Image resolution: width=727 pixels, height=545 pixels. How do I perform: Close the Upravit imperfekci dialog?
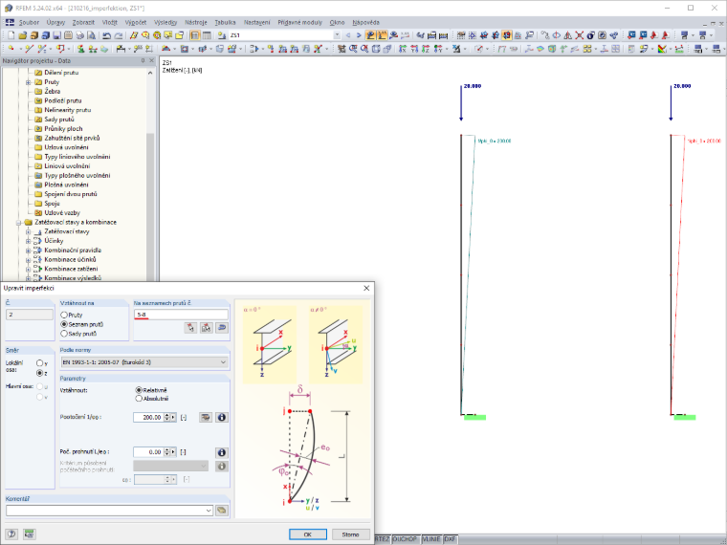366,288
